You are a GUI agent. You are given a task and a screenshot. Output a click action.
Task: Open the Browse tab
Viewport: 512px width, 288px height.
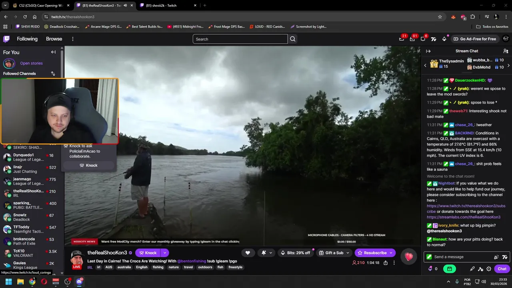(54, 39)
